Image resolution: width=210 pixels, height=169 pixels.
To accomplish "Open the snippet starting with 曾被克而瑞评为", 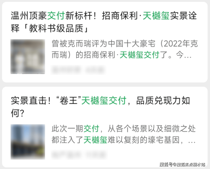I will coord(125,49).
